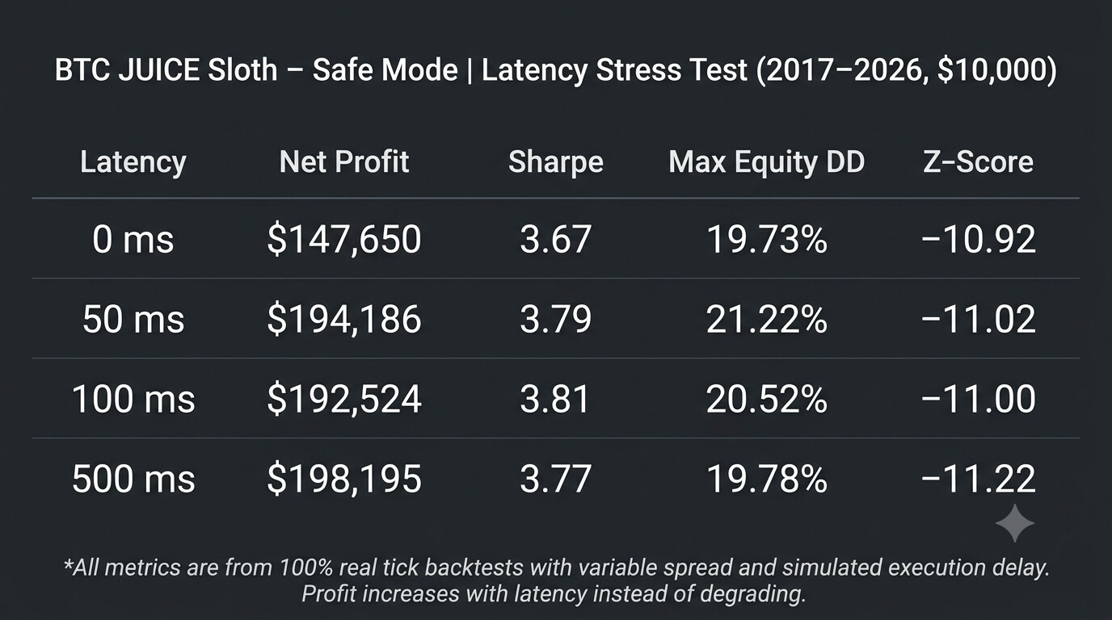Viewport: 1112px width, 620px height.
Task: Click the 100 ms latency row label
Action: (x=133, y=400)
